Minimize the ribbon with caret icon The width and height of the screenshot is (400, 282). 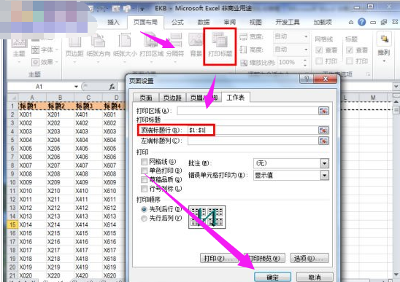pos(351,23)
